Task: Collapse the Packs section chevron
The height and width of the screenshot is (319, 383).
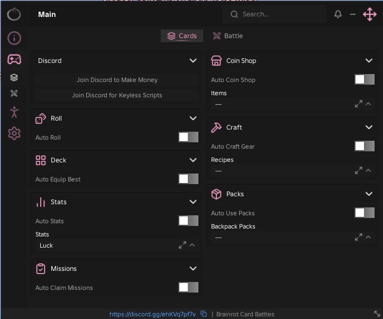Action: coord(369,194)
